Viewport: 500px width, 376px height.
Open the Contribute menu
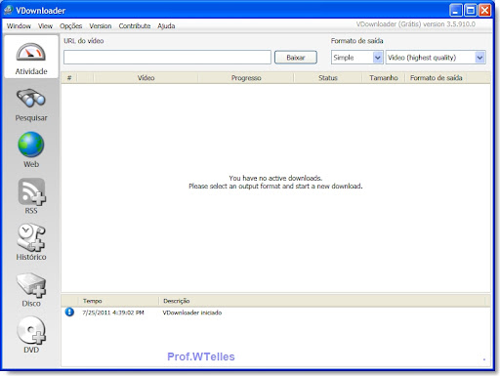pyautogui.click(x=135, y=26)
